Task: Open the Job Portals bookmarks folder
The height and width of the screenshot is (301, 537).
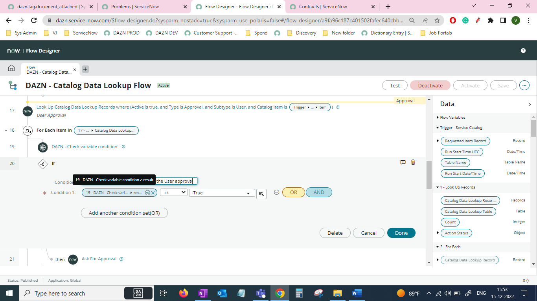Action: 436,33
